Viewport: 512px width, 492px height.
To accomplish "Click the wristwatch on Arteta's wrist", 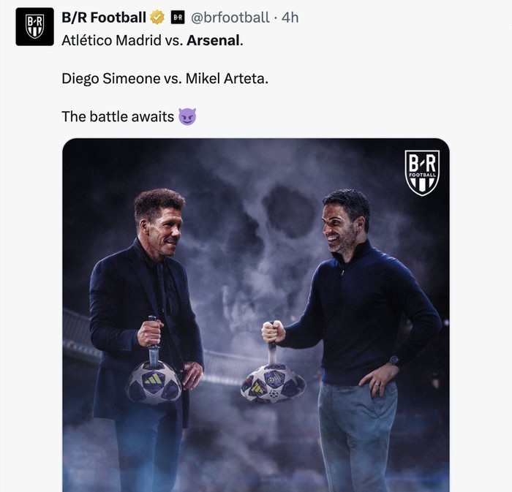I will coord(394,360).
